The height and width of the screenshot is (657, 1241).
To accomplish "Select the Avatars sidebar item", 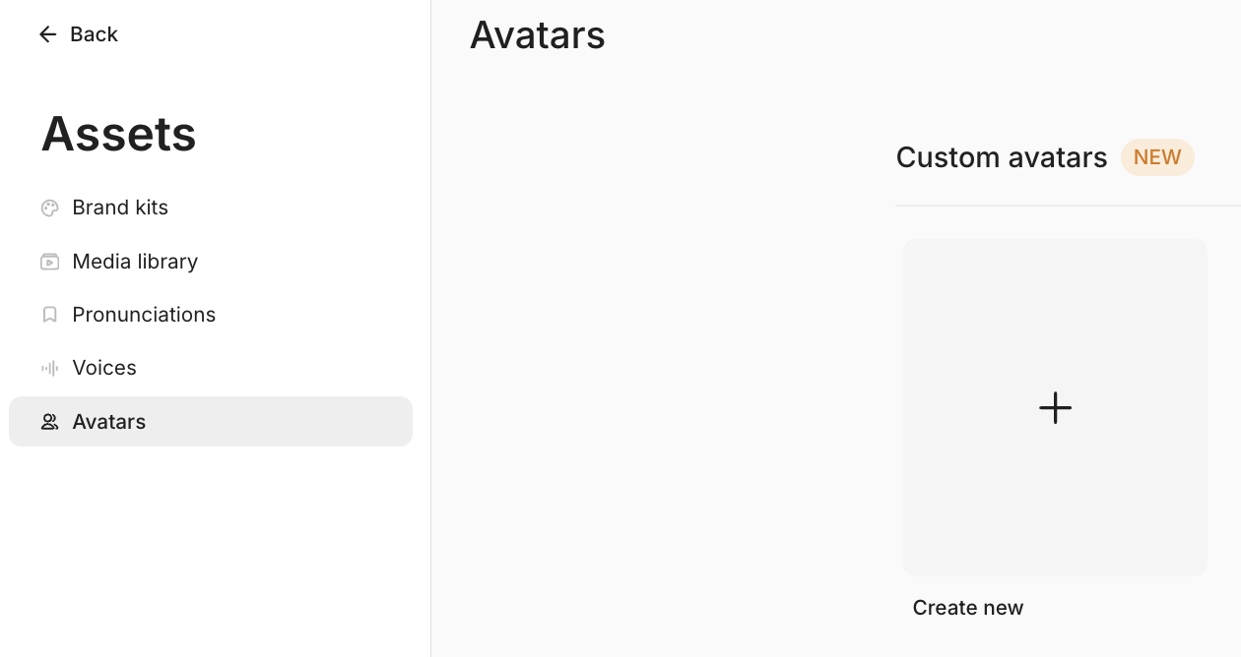I will pyautogui.click(x=109, y=422).
